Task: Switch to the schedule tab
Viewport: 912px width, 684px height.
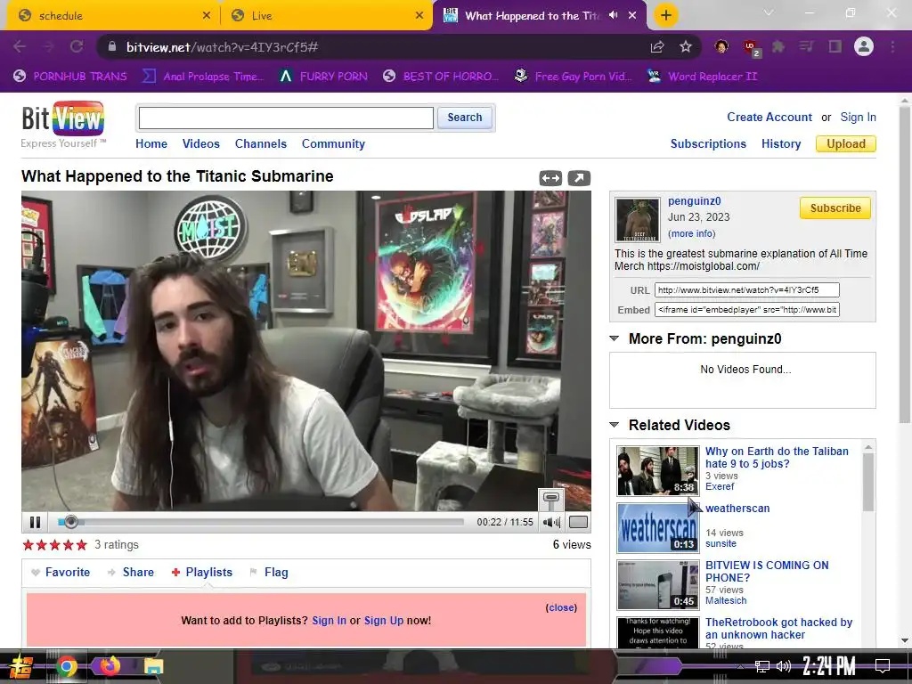Action: (x=110, y=15)
